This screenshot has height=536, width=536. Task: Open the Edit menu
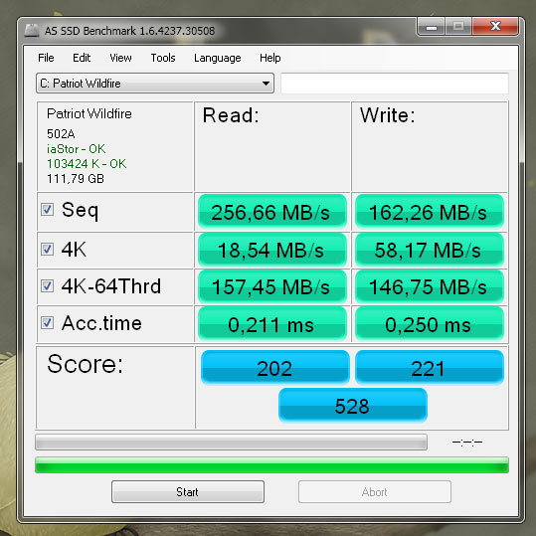tap(82, 58)
